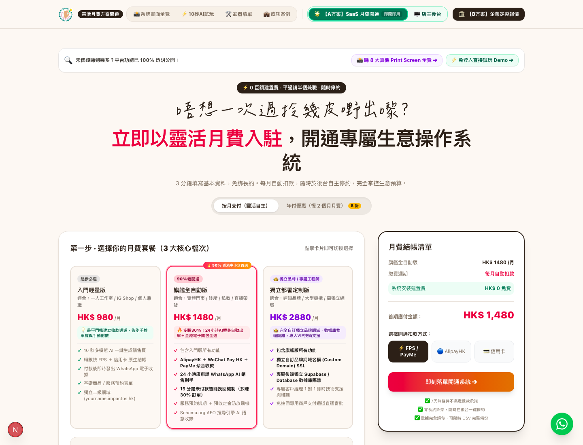Select the 入門輕量版 plan card

pyautogui.click(x=115, y=347)
